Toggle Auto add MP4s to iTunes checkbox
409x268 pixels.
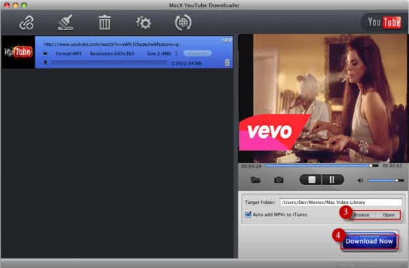248,214
